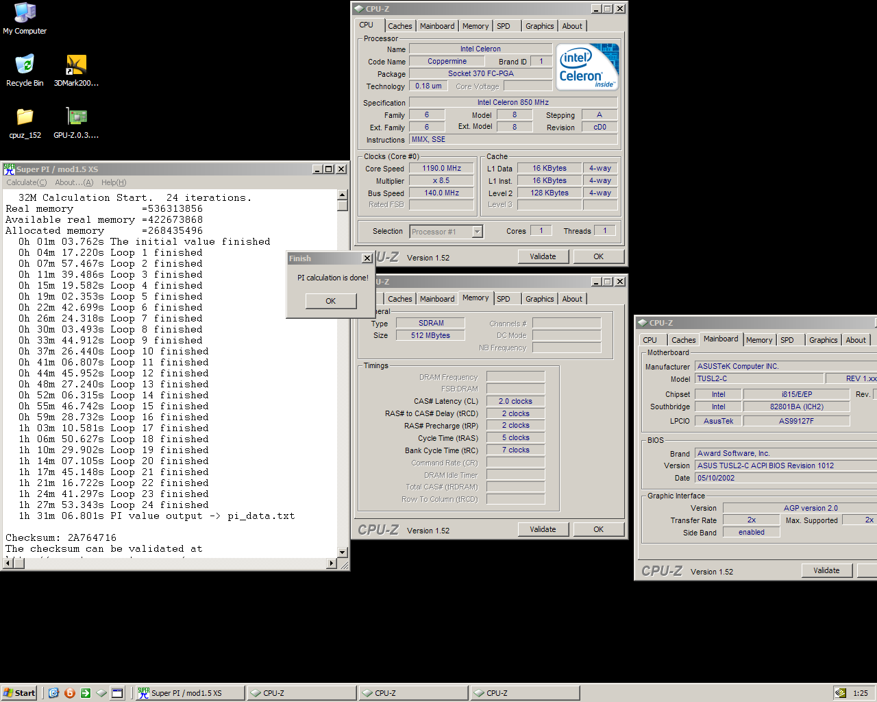Click title icon of CPU-Z Mainboard window
This screenshot has width=877, height=702.
point(642,323)
